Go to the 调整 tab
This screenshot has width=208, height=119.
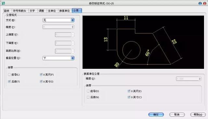pyautogui.click(x=42, y=11)
